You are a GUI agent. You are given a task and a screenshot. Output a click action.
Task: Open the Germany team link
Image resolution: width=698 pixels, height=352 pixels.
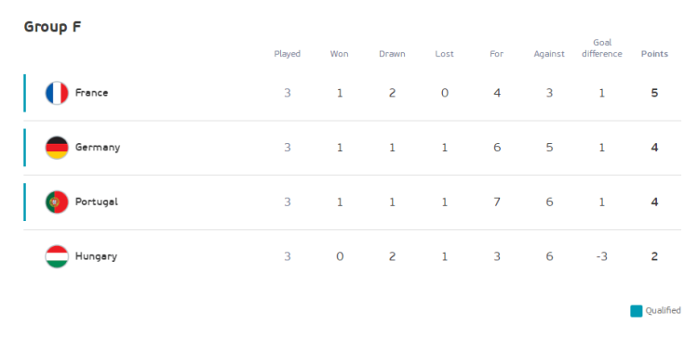coord(98,148)
